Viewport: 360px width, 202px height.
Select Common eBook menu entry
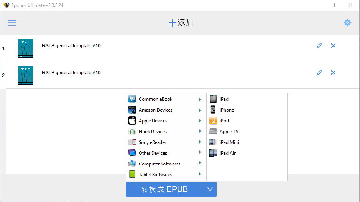click(x=166, y=99)
